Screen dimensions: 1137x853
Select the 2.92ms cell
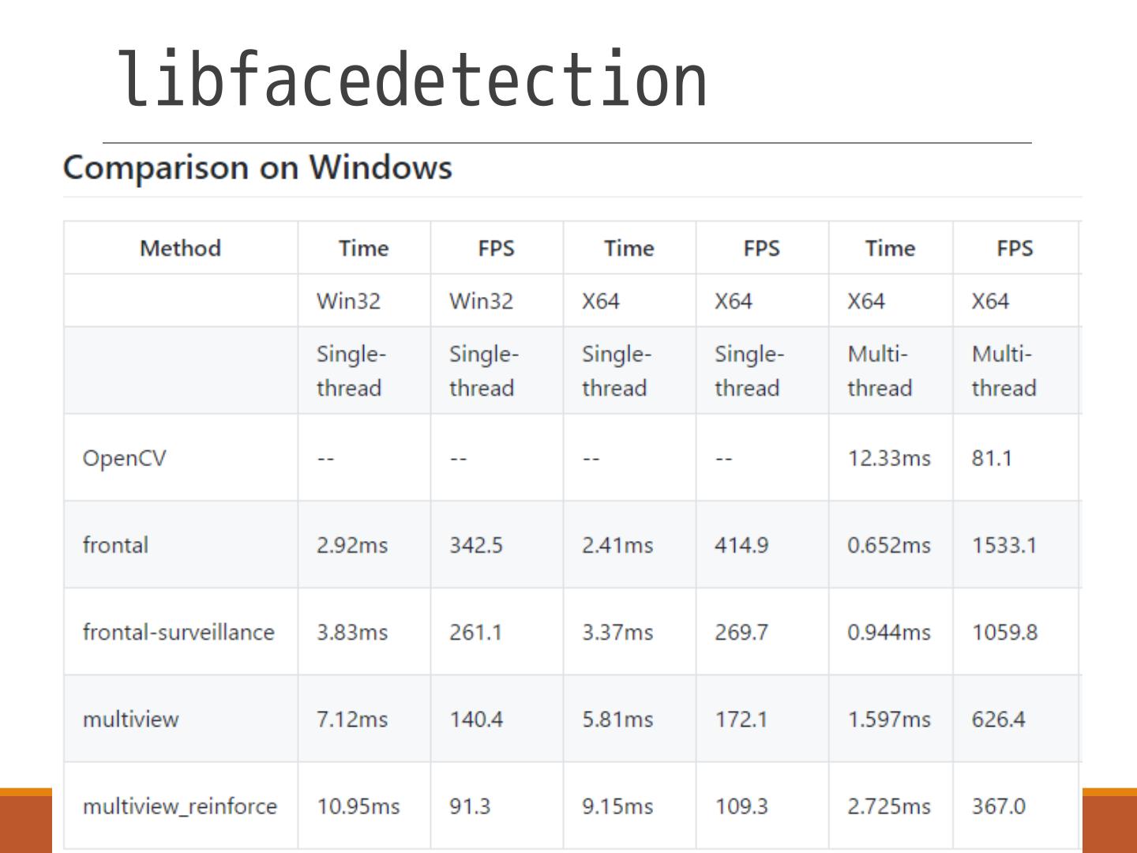[352, 545]
